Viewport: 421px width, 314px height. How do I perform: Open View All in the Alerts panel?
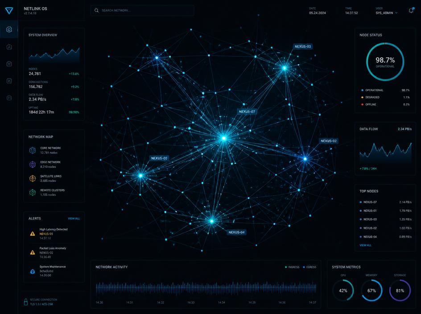coord(74,219)
